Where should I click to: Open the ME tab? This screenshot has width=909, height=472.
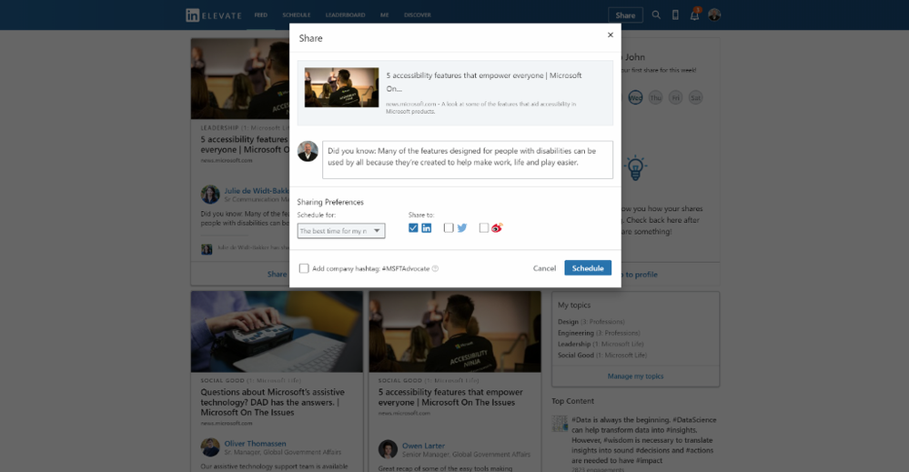click(384, 15)
